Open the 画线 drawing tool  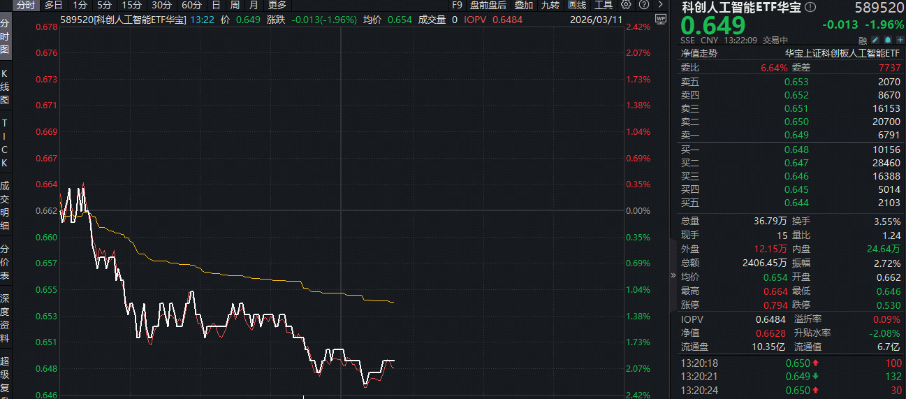point(577,5)
